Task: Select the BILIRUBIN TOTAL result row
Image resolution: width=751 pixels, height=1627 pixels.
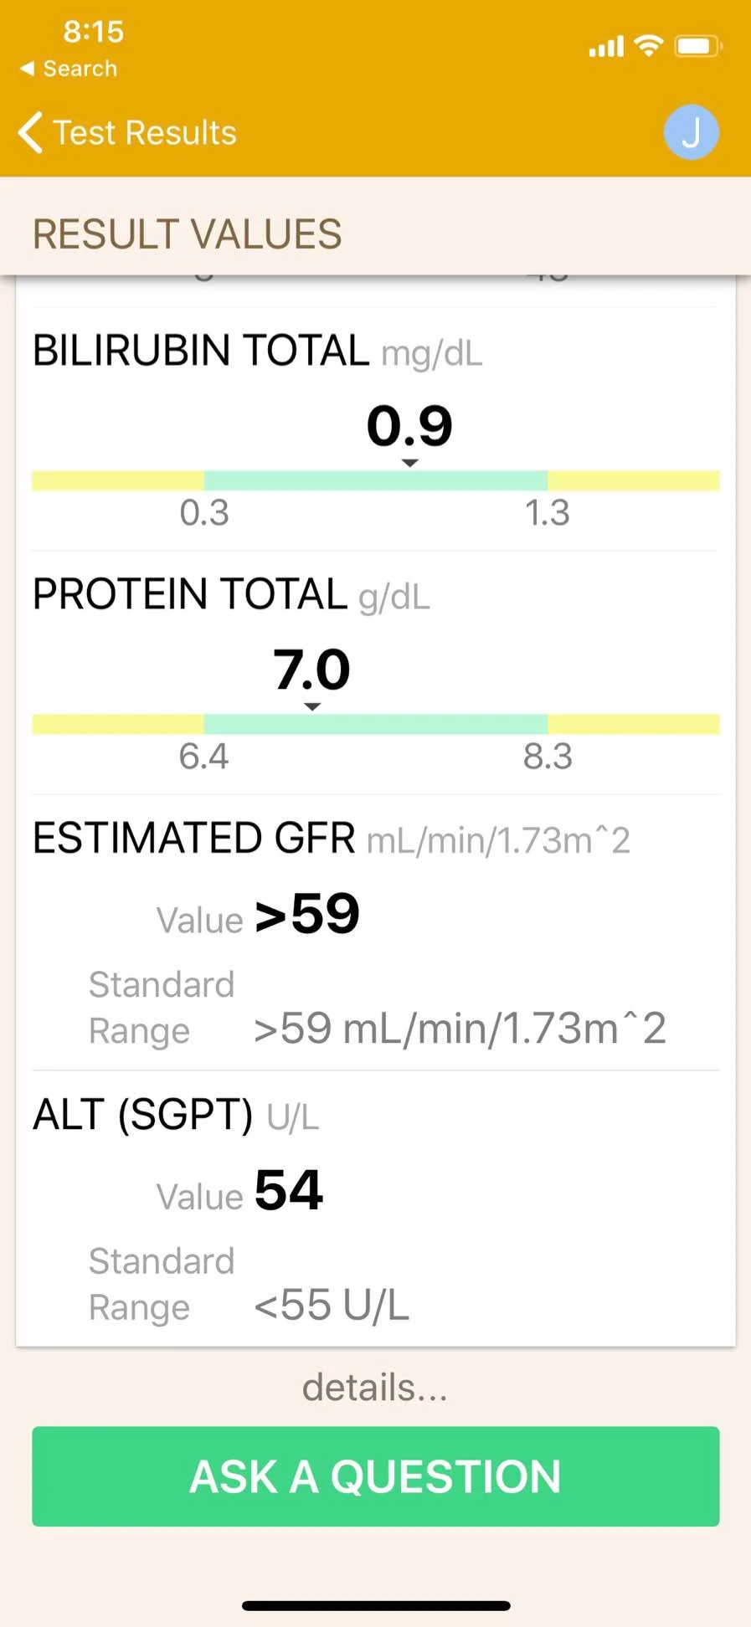Action: click(375, 429)
